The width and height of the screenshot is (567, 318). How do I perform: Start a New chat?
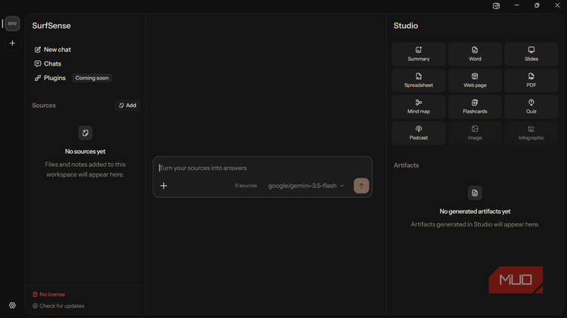pos(52,50)
